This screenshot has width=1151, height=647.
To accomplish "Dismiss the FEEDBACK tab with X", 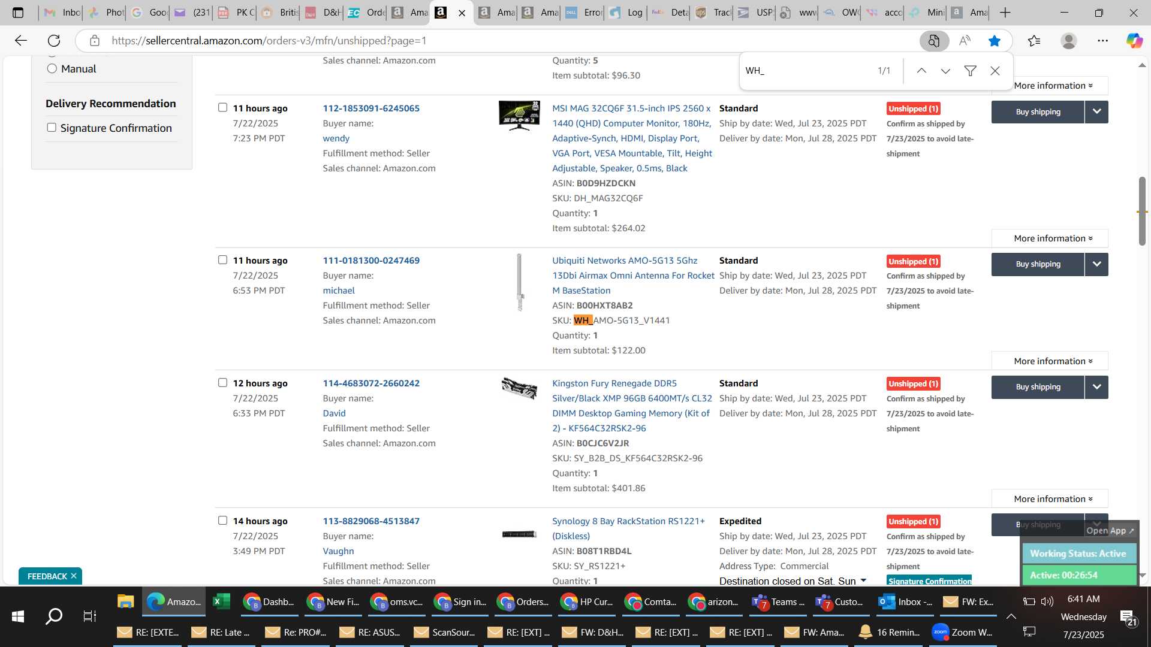I will [74, 576].
